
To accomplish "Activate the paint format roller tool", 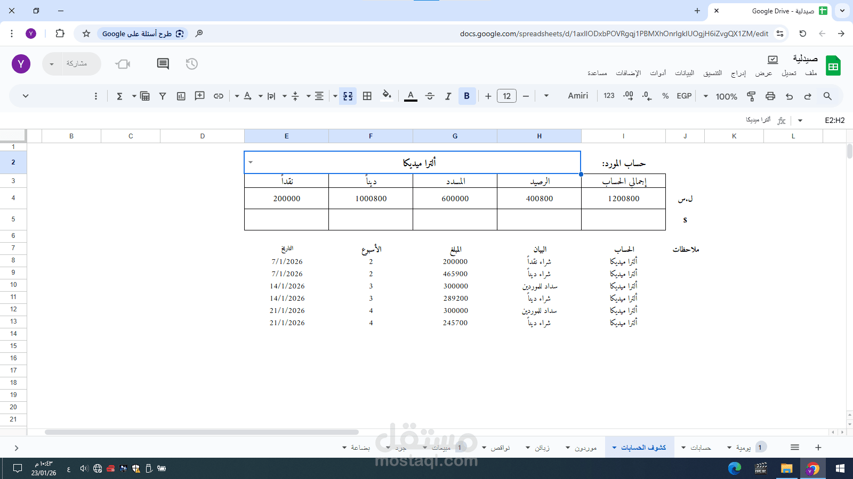I will pyautogui.click(x=751, y=96).
